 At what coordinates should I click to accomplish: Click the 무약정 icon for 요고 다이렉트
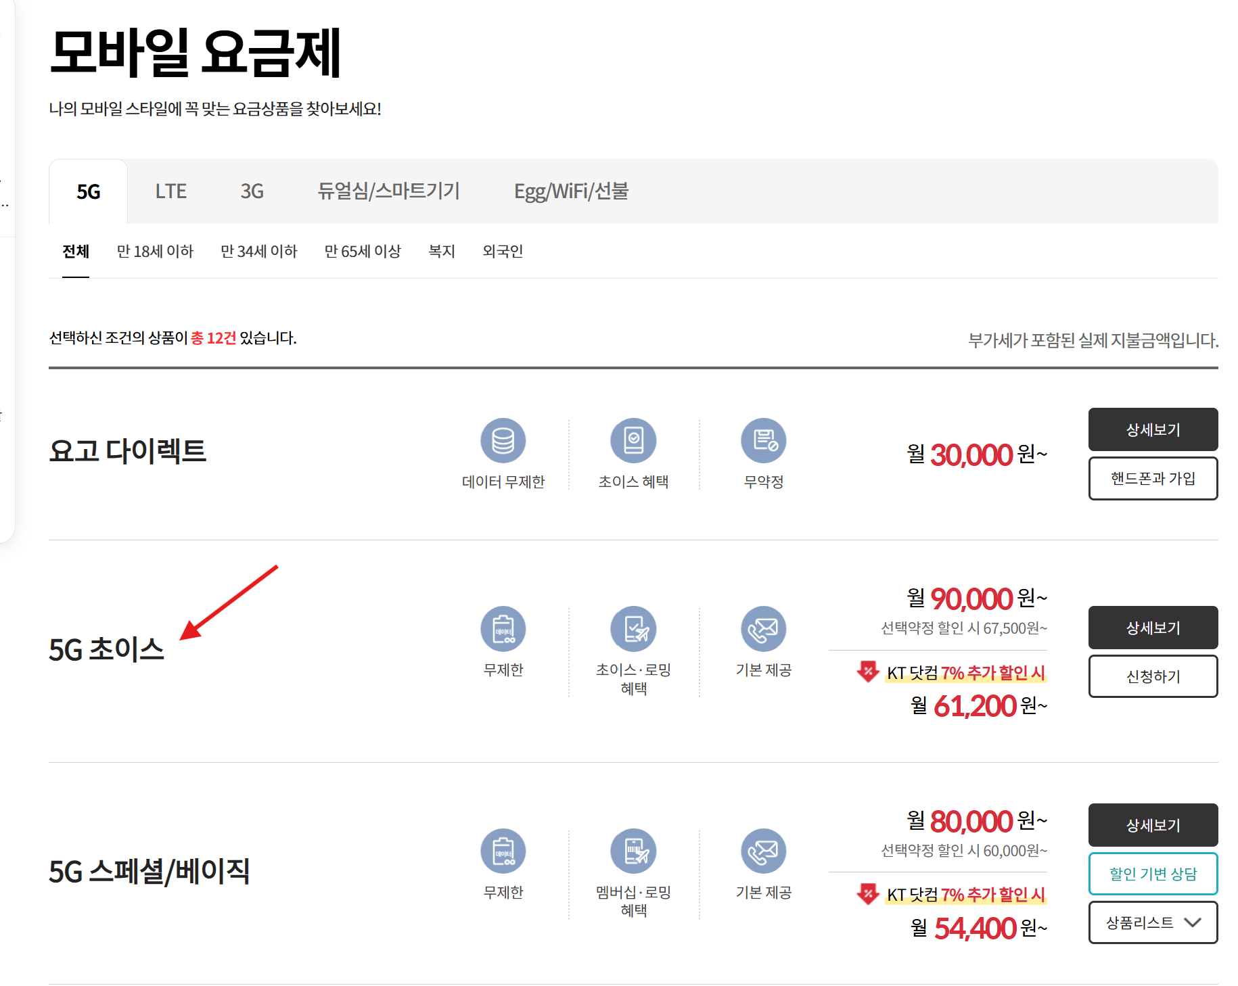click(x=764, y=441)
